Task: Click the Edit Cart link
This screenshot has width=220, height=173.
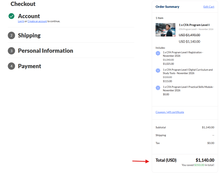Action: 209,7
